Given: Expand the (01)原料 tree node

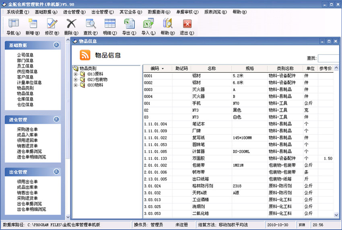Looking at the screenshot, I should [76, 74].
